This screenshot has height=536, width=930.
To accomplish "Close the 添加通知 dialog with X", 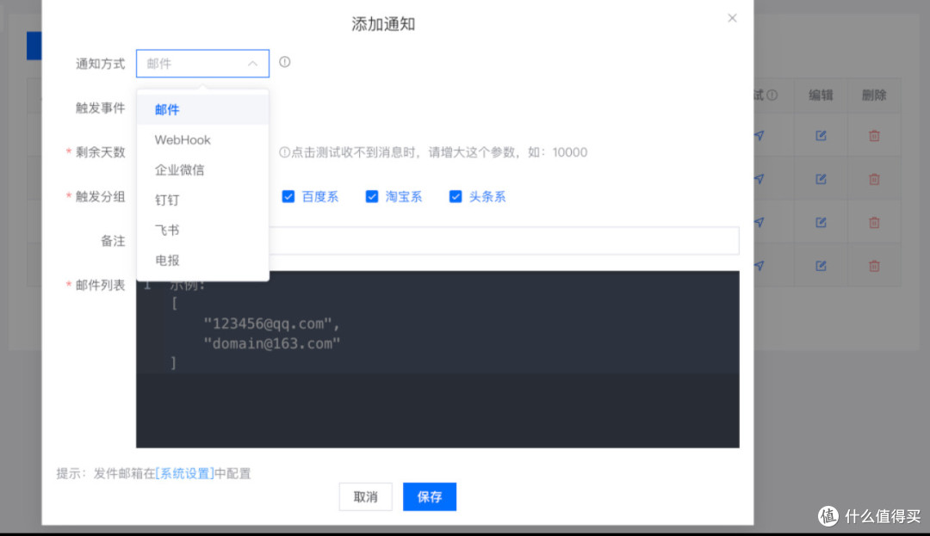I will click(x=732, y=18).
